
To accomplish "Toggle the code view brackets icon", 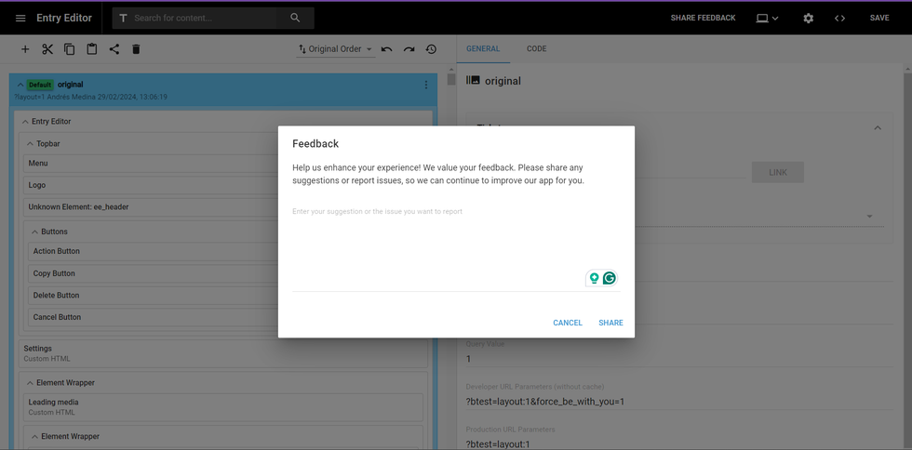I will pyautogui.click(x=839, y=18).
